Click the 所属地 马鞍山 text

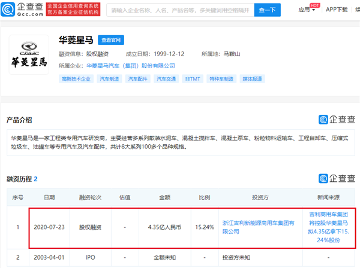[x=221, y=54]
